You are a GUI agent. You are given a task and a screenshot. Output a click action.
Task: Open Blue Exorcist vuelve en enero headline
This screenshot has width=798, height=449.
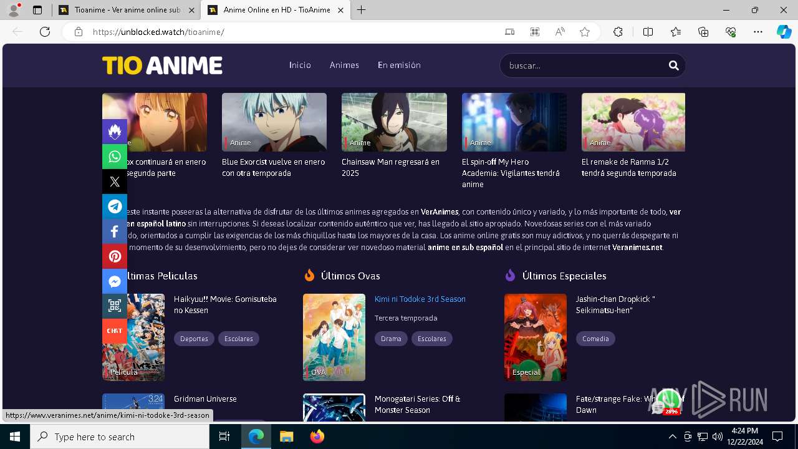point(273,167)
